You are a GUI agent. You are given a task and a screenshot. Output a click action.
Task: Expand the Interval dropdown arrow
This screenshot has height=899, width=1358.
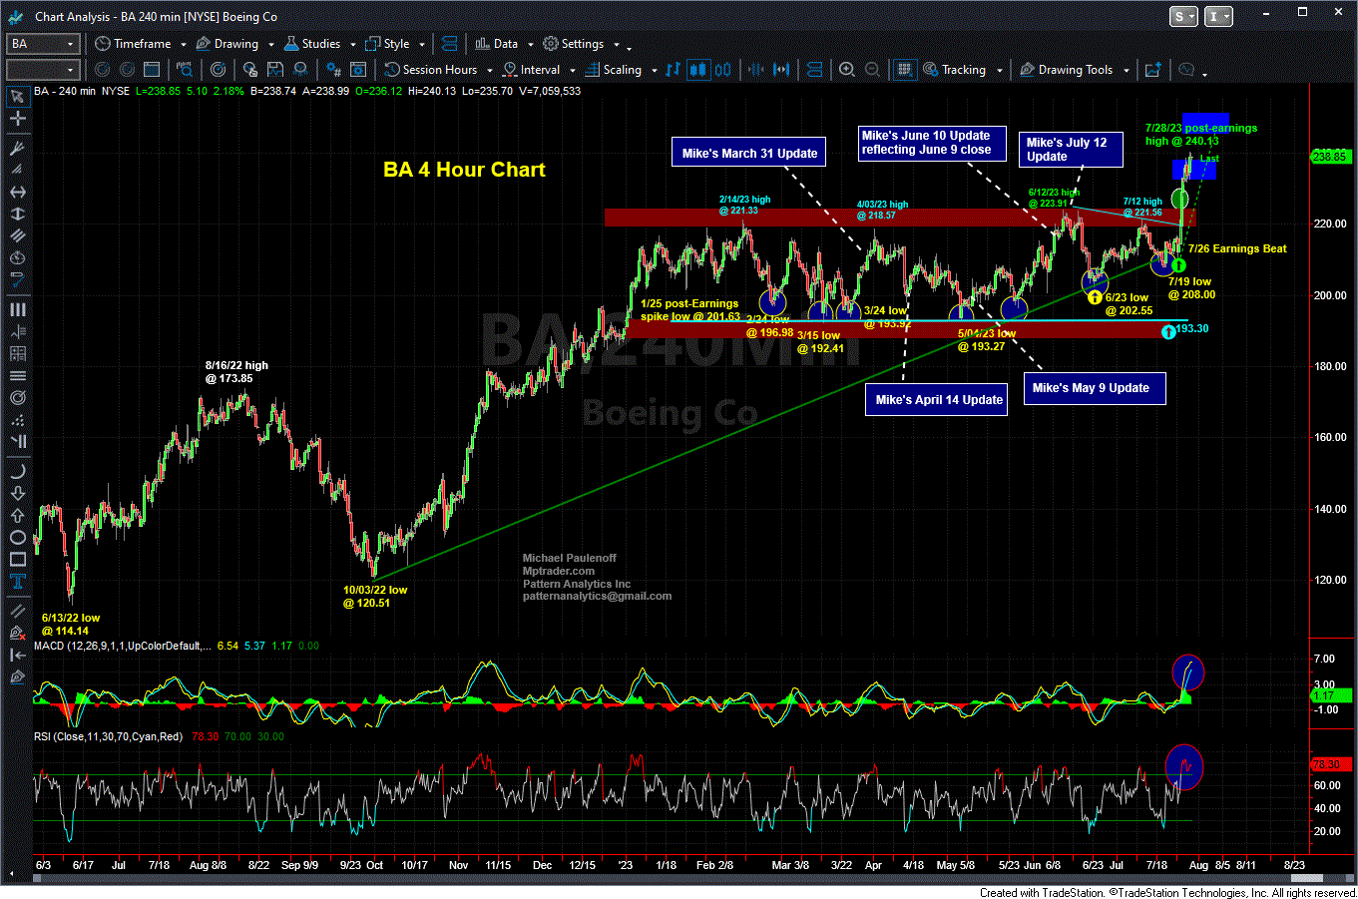572,70
